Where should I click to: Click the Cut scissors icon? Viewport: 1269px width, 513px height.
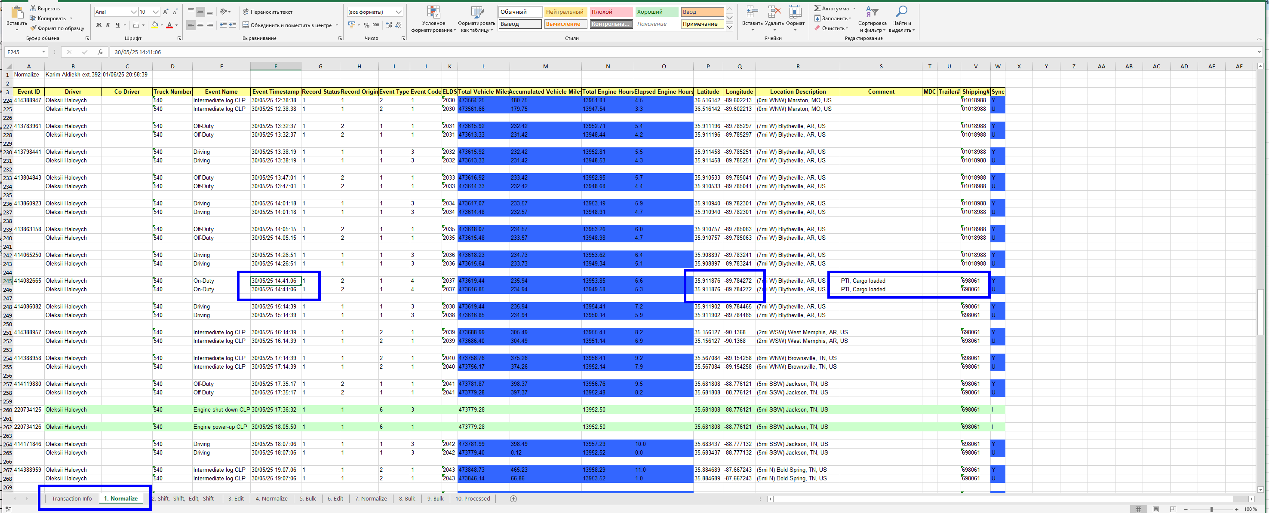click(x=34, y=8)
